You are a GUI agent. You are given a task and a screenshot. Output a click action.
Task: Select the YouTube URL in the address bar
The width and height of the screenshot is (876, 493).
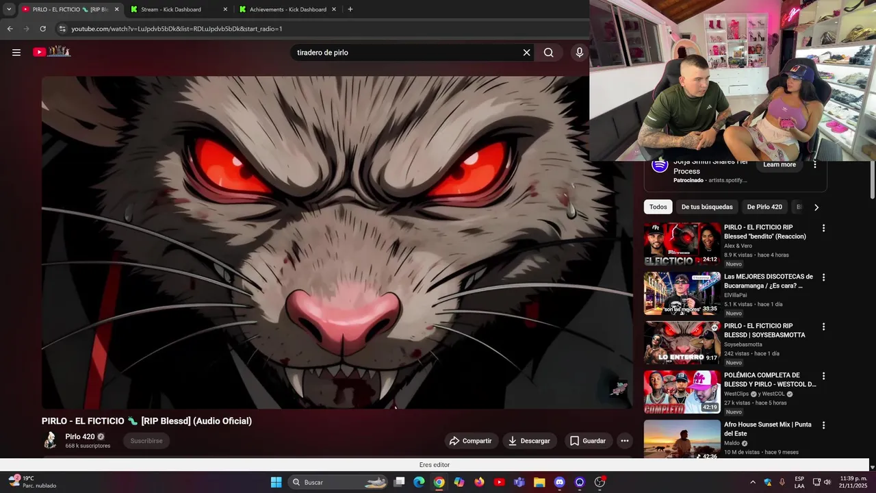point(177,29)
